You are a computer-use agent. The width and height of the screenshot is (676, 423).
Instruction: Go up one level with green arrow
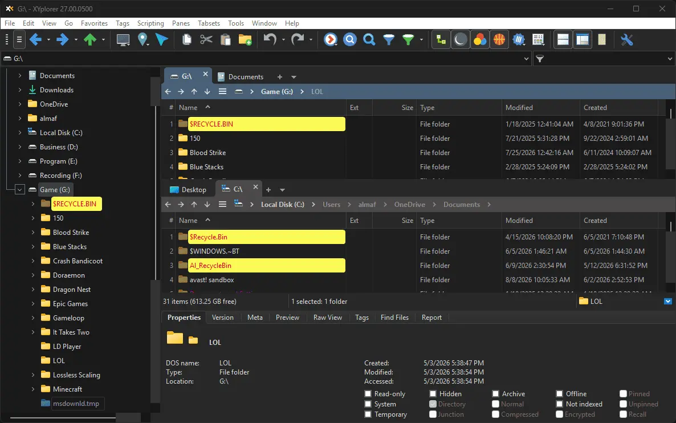(90, 40)
